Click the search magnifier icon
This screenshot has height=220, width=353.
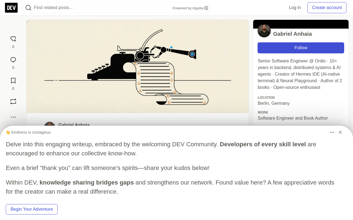[28, 8]
